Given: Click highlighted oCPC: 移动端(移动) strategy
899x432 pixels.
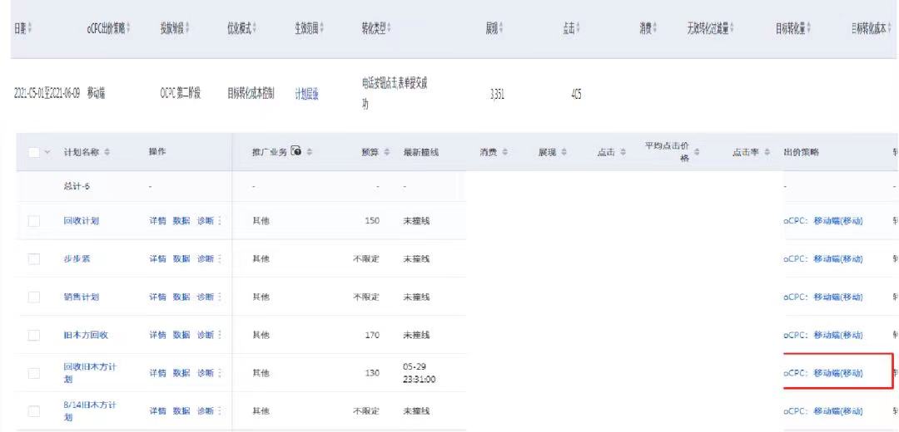Looking at the screenshot, I should pyautogui.click(x=822, y=373).
